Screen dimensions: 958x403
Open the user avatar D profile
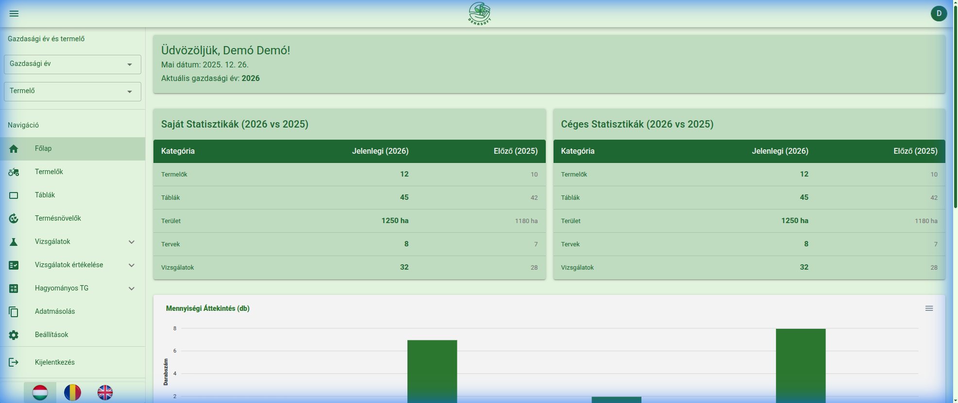[939, 14]
